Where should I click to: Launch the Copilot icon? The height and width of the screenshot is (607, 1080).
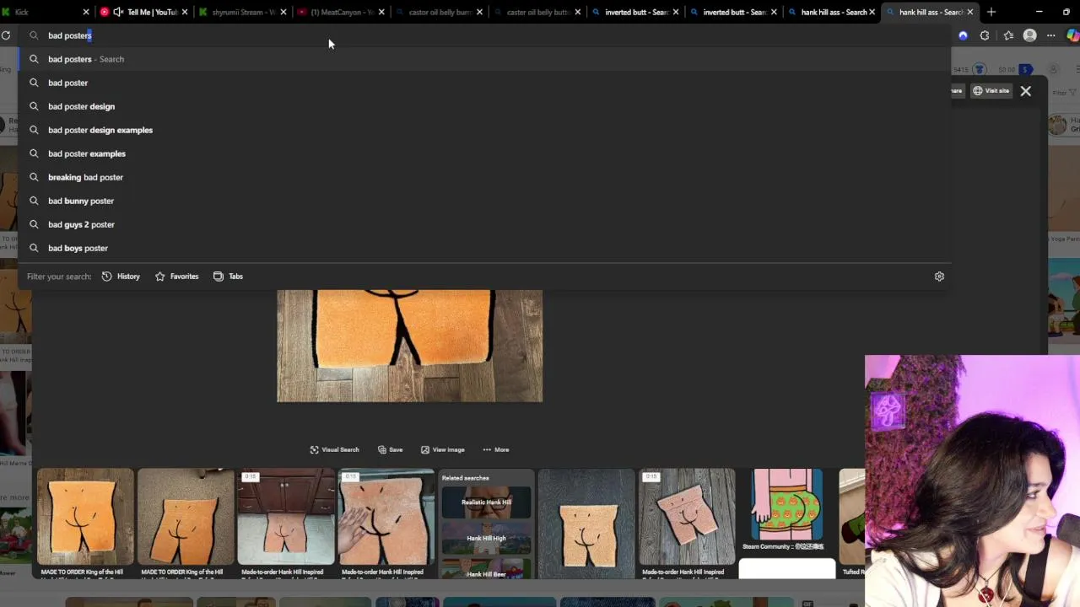(x=1072, y=35)
